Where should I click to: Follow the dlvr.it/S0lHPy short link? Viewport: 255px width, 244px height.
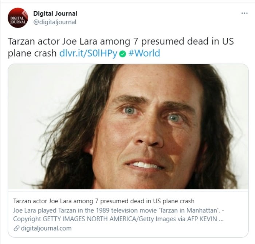[88, 53]
